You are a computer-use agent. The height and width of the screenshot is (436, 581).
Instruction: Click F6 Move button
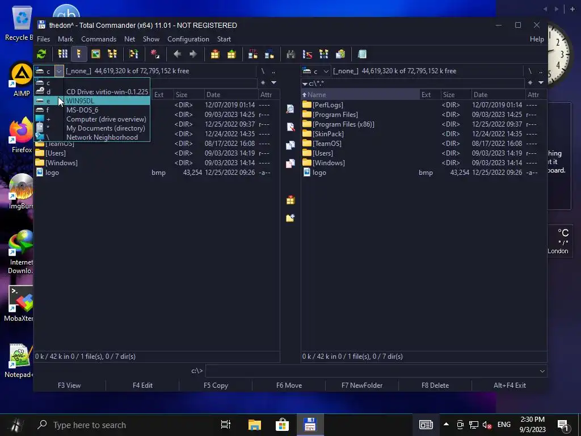pyautogui.click(x=289, y=385)
